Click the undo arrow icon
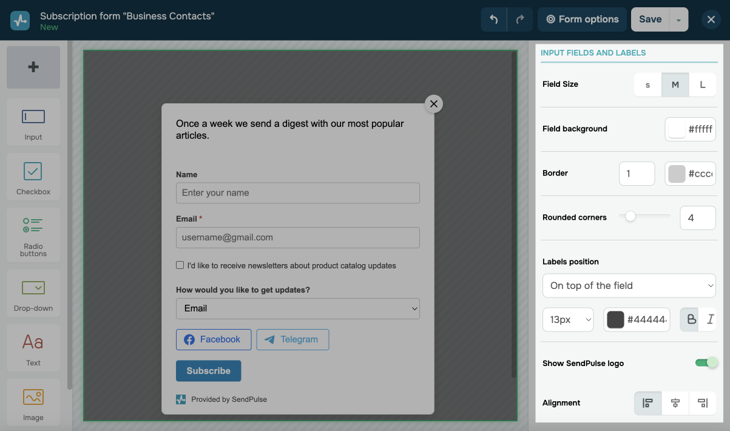Screen dimensions: 730x431 click(x=494, y=19)
